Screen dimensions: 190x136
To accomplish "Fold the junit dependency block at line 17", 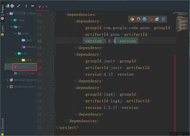I will 54,54.
